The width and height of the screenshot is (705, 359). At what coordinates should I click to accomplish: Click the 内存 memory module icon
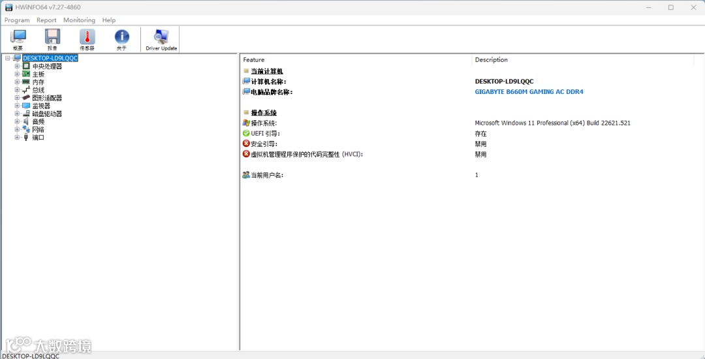click(26, 82)
